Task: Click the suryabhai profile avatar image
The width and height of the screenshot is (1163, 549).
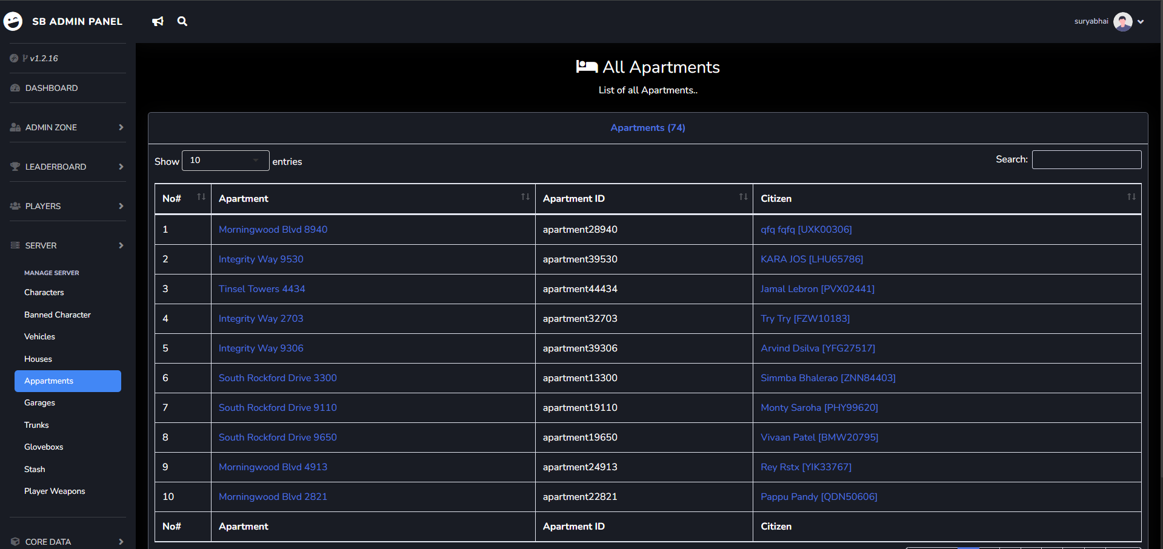Action: click(x=1123, y=21)
